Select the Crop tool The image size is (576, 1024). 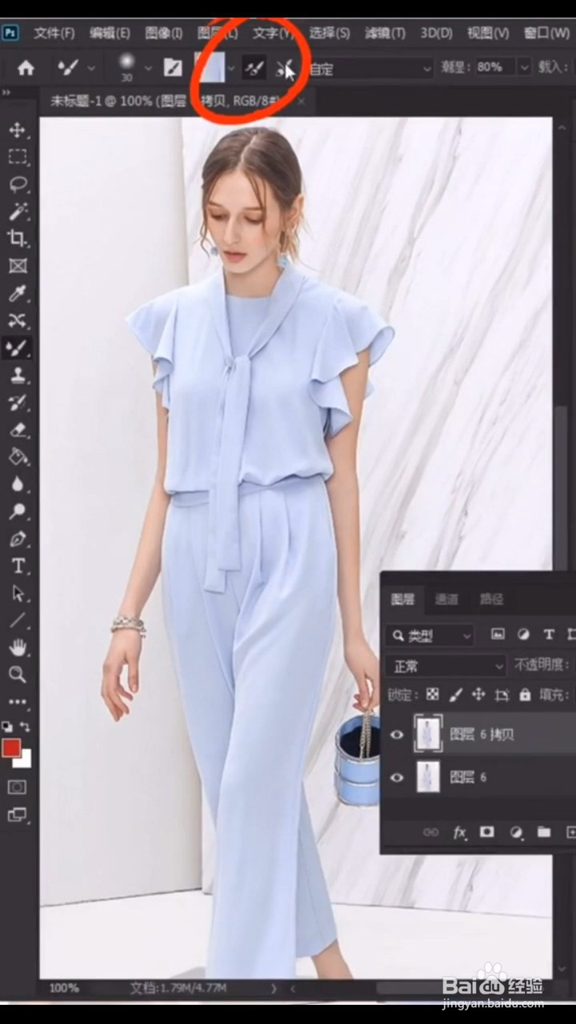pos(17,238)
